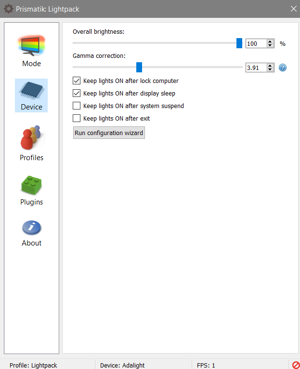Click the gamma correction value field
Viewport: 300px width, 369px height.
pos(255,68)
